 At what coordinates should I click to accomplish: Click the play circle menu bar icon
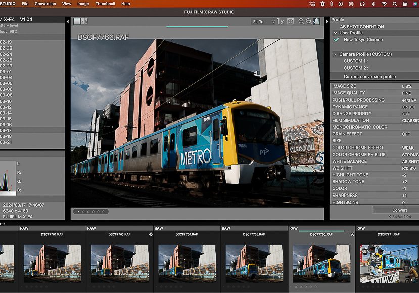click(341, 4)
